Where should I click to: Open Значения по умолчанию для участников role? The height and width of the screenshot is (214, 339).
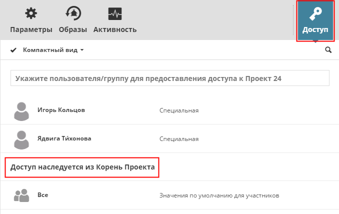[x=219, y=195]
